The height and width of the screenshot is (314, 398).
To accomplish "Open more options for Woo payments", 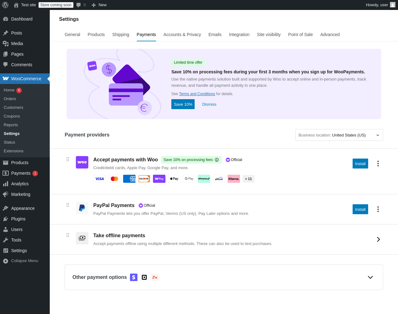I will pos(378,164).
